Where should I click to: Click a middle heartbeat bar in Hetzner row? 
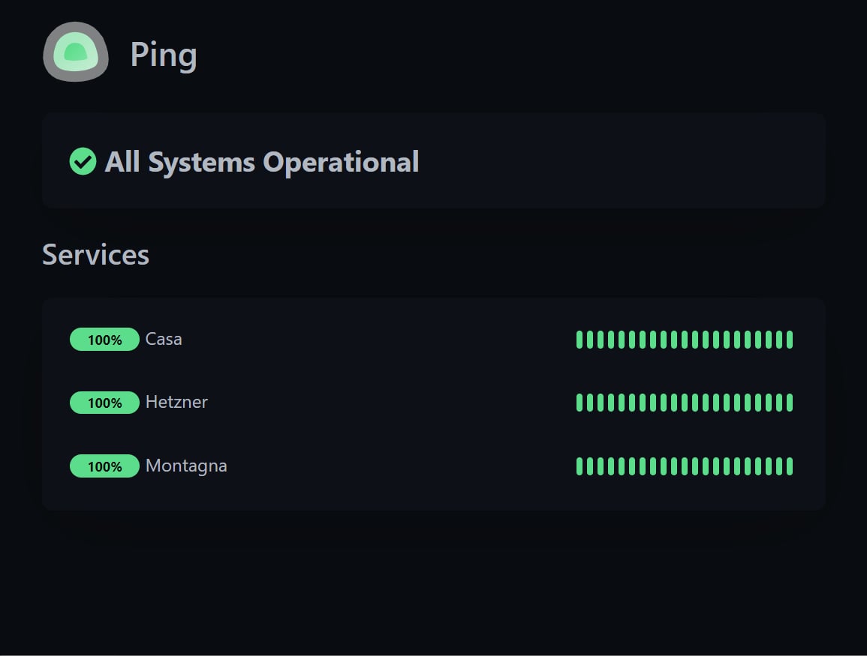(685, 403)
